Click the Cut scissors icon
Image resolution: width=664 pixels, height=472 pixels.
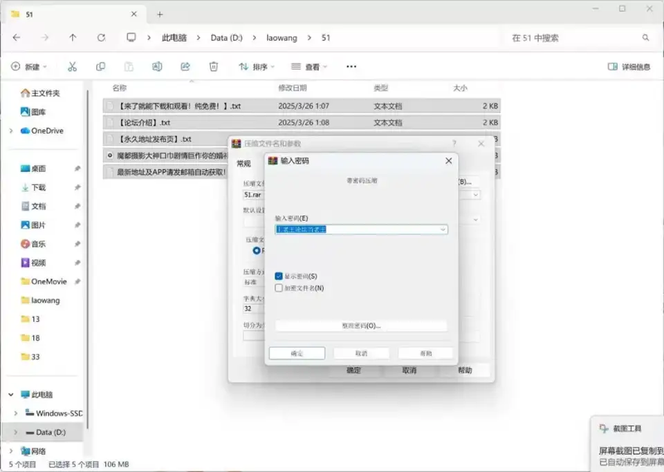pyautogui.click(x=73, y=66)
